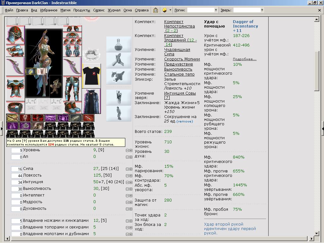Viewport: 324px width, 243px height.
Task: Increase Интуиция with its plus button
Action: (x=131, y=182)
